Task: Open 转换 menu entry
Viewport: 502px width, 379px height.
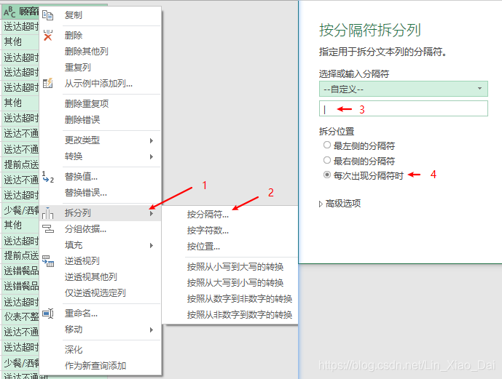Action: (x=74, y=156)
